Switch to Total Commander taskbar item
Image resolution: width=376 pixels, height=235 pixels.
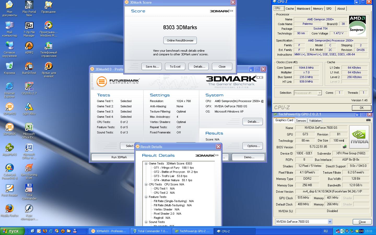point(151,231)
